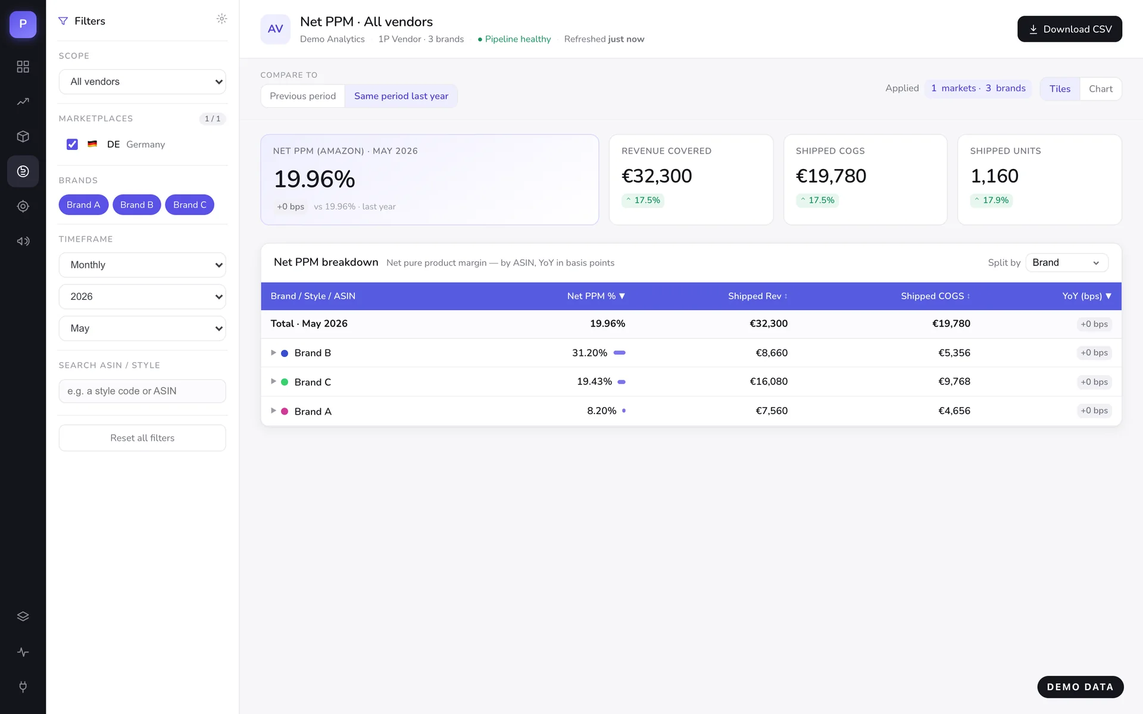Click the filter funnel icon
1143x714 pixels.
pos(63,21)
